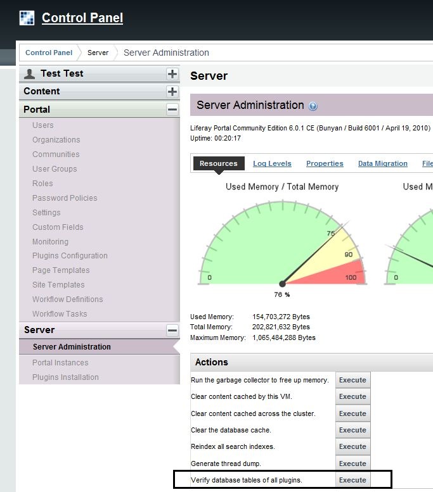Execute reindex all search indexes
This screenshot has width=433, height=492.
tap(352, 446)
